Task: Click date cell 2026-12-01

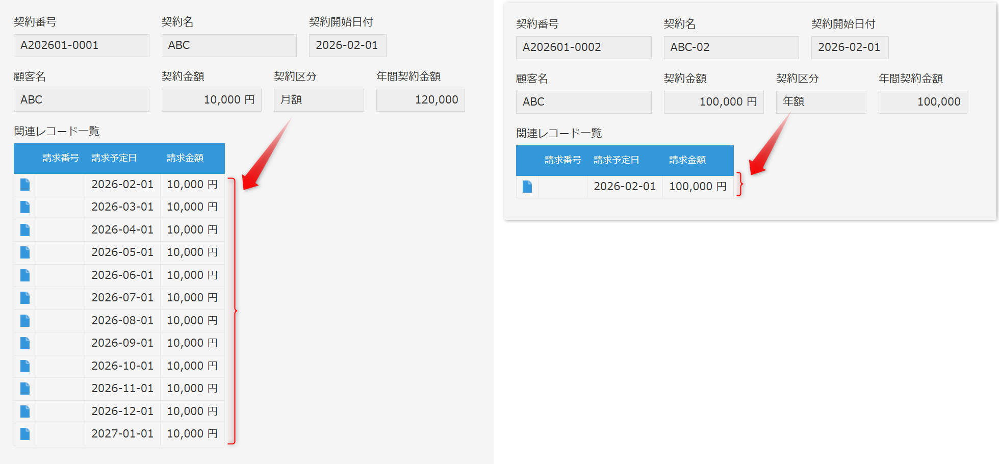Action: point(123,411)
